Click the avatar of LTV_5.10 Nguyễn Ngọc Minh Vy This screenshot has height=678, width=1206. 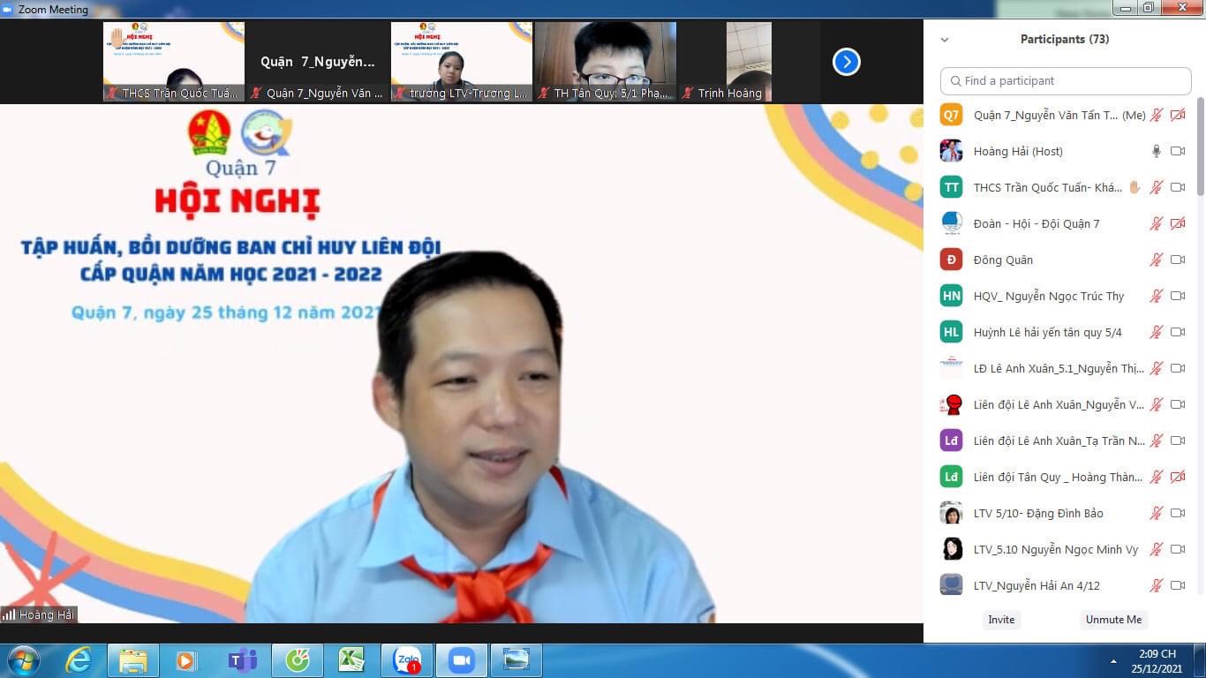coord(951,549)
